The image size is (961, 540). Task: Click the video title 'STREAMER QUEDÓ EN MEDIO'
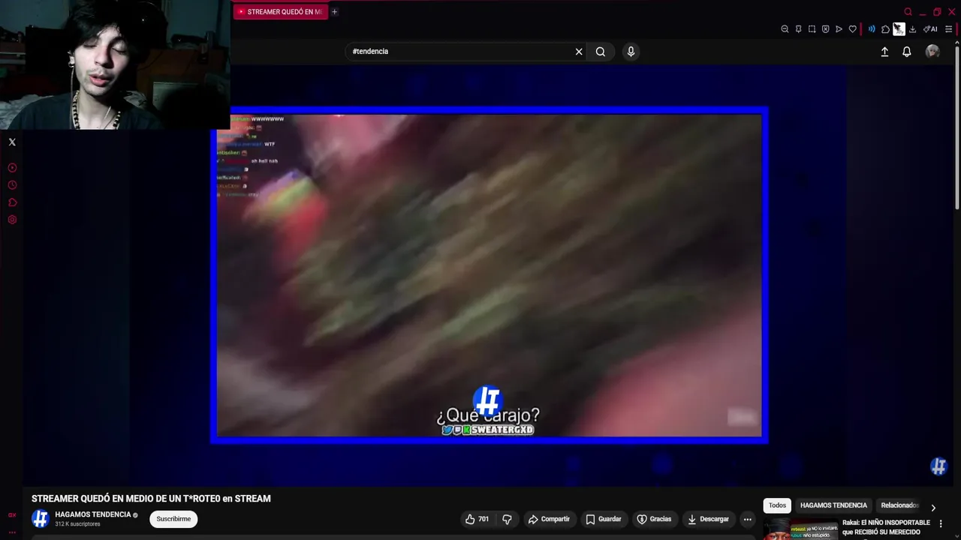tap(151, 499)
